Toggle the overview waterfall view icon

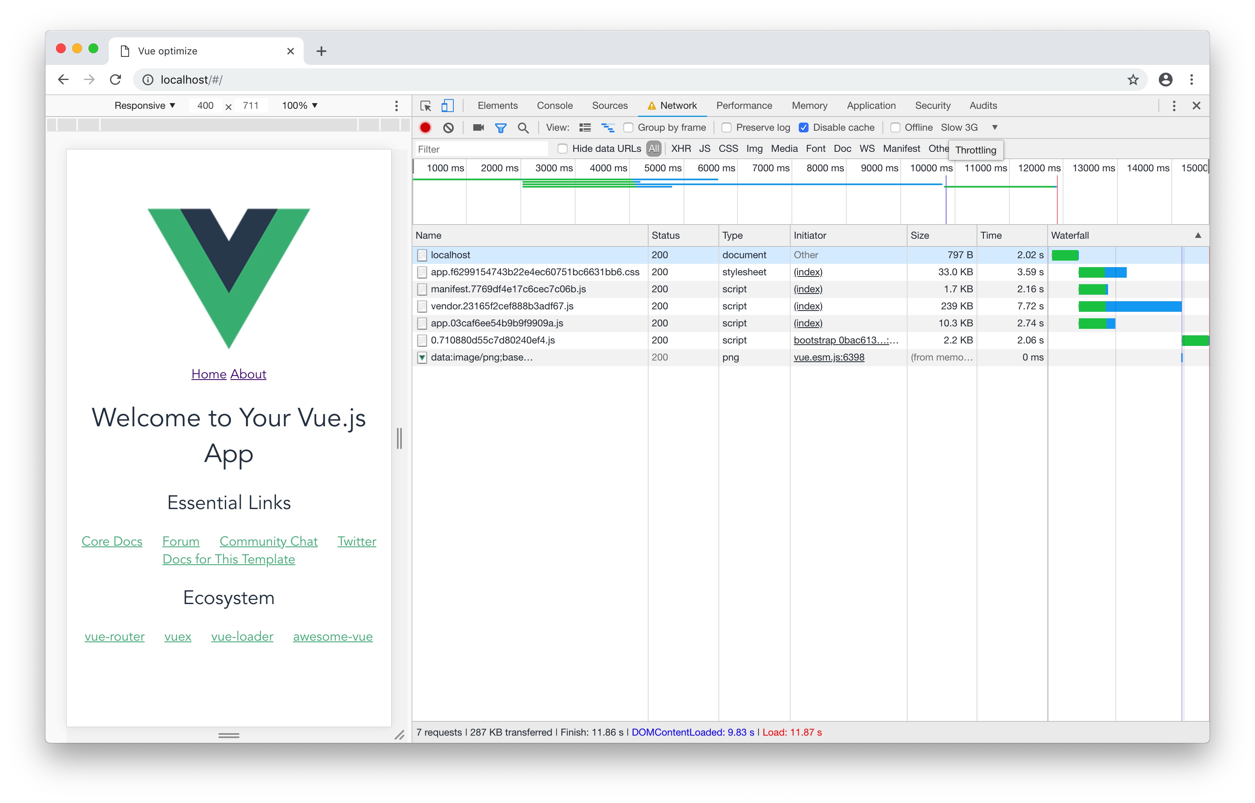608,128
